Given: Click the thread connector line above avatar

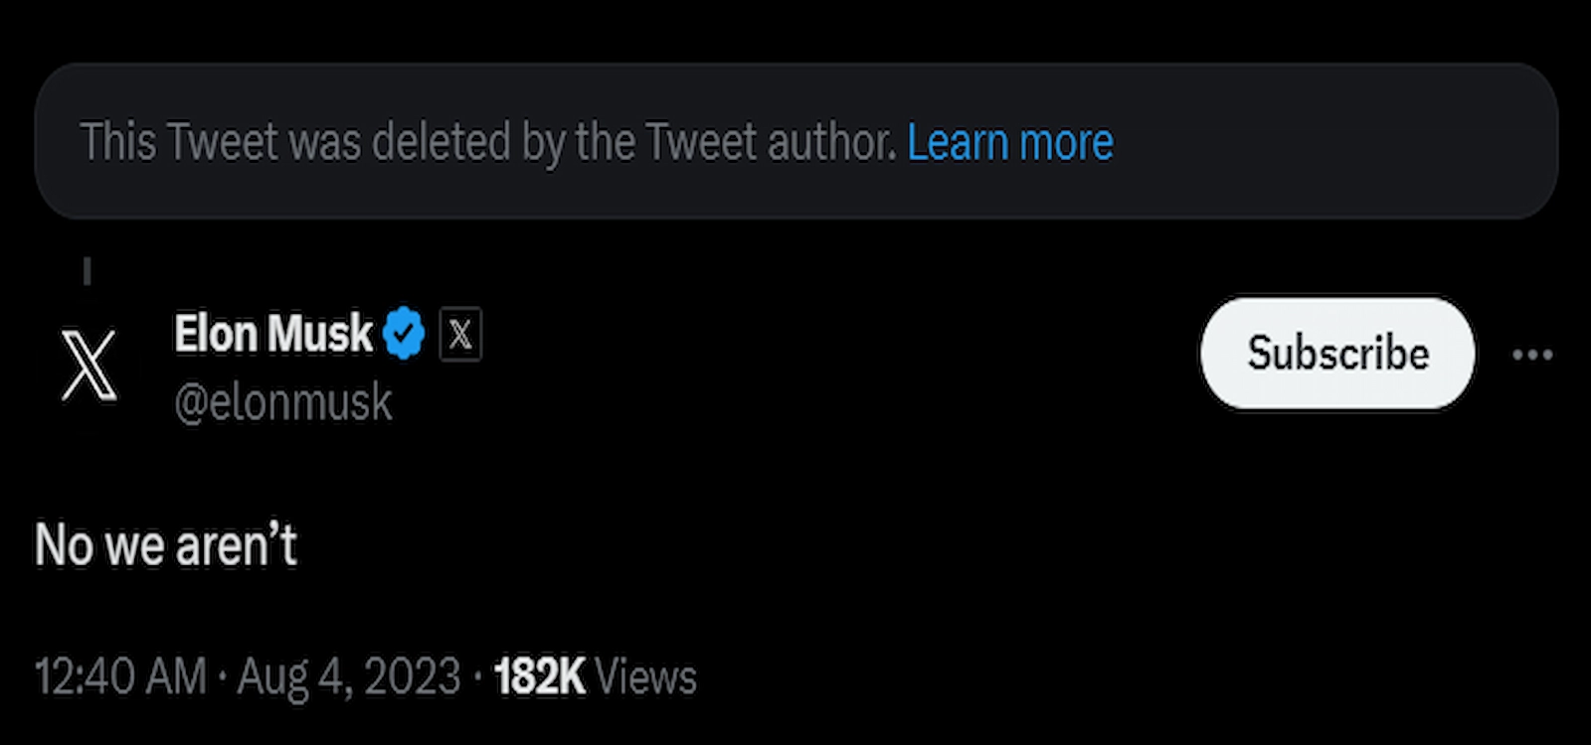Looking at the screenshot, I should (88, 271).
